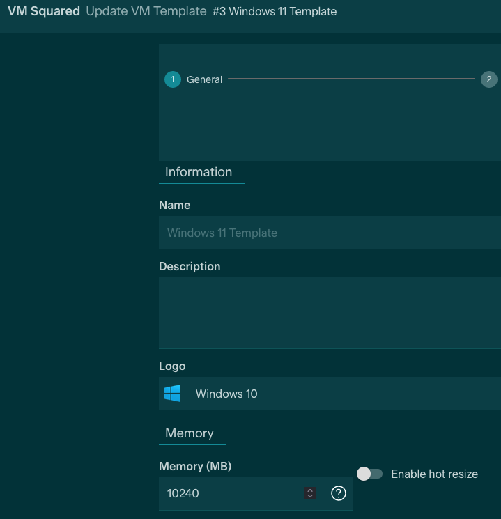Select the General wizard step label
This screenshot has height=519, width=501.
click(x=204, y=79)
